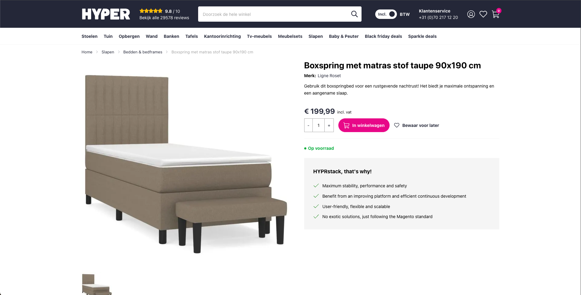This screenshot has height=295, width=581.
Task: Decrease quantity with the minus button
Action: click(308, 125)
